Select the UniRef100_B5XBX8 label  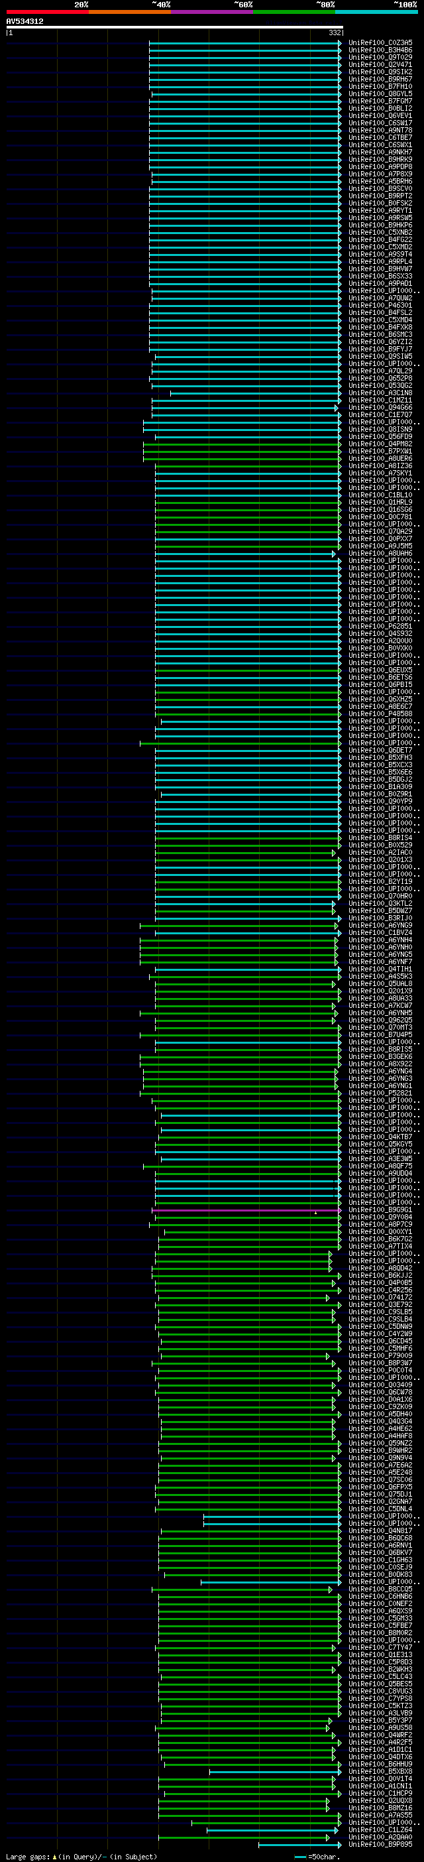click(x=381, y=1772)
